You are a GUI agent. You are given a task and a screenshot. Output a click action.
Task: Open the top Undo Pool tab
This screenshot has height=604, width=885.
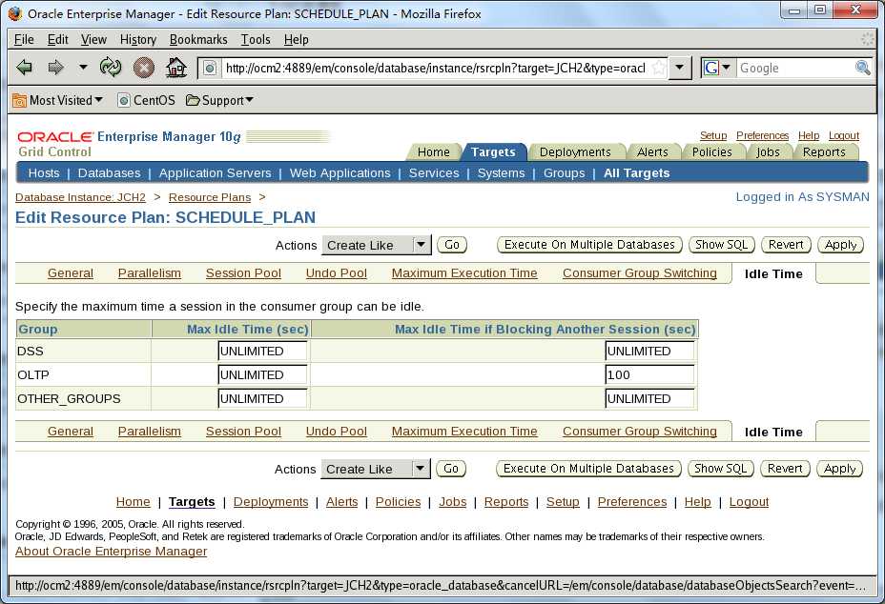click(x=337, y=273)
